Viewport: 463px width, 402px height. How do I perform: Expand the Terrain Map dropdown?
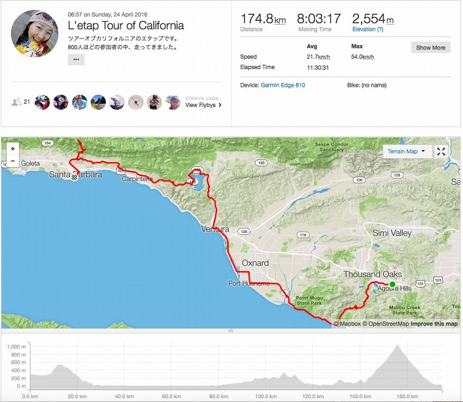[x=407, y=151]
